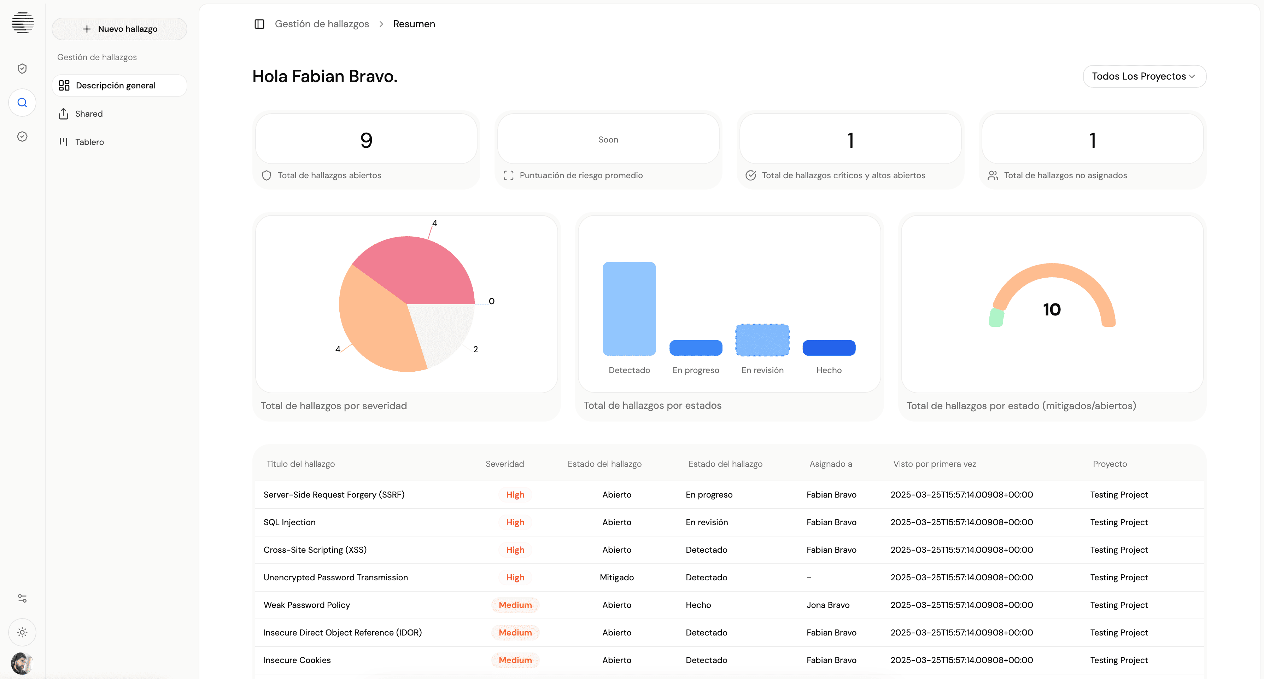Click your profile avatar at bottom left
The width and height of the screenshot is (1264, 679).
pyautogui.click(x=22, y=663)
